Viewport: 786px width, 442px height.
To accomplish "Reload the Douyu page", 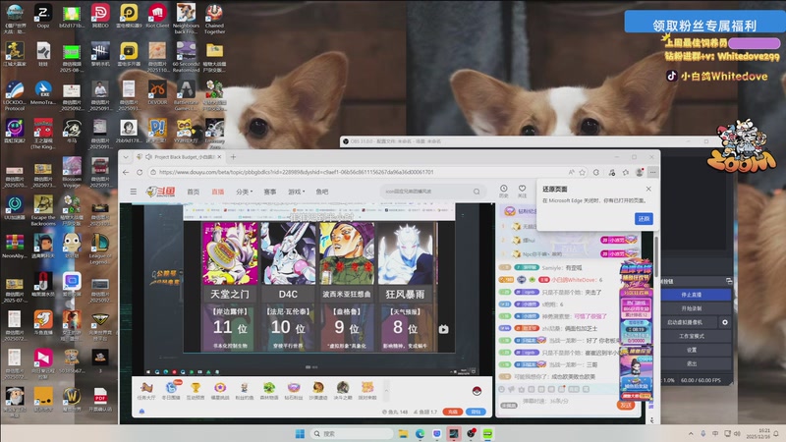I will 140,172.
